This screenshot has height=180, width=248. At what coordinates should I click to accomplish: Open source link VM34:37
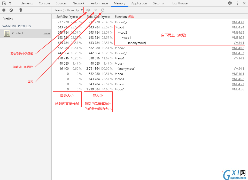(x=238, y=53)
